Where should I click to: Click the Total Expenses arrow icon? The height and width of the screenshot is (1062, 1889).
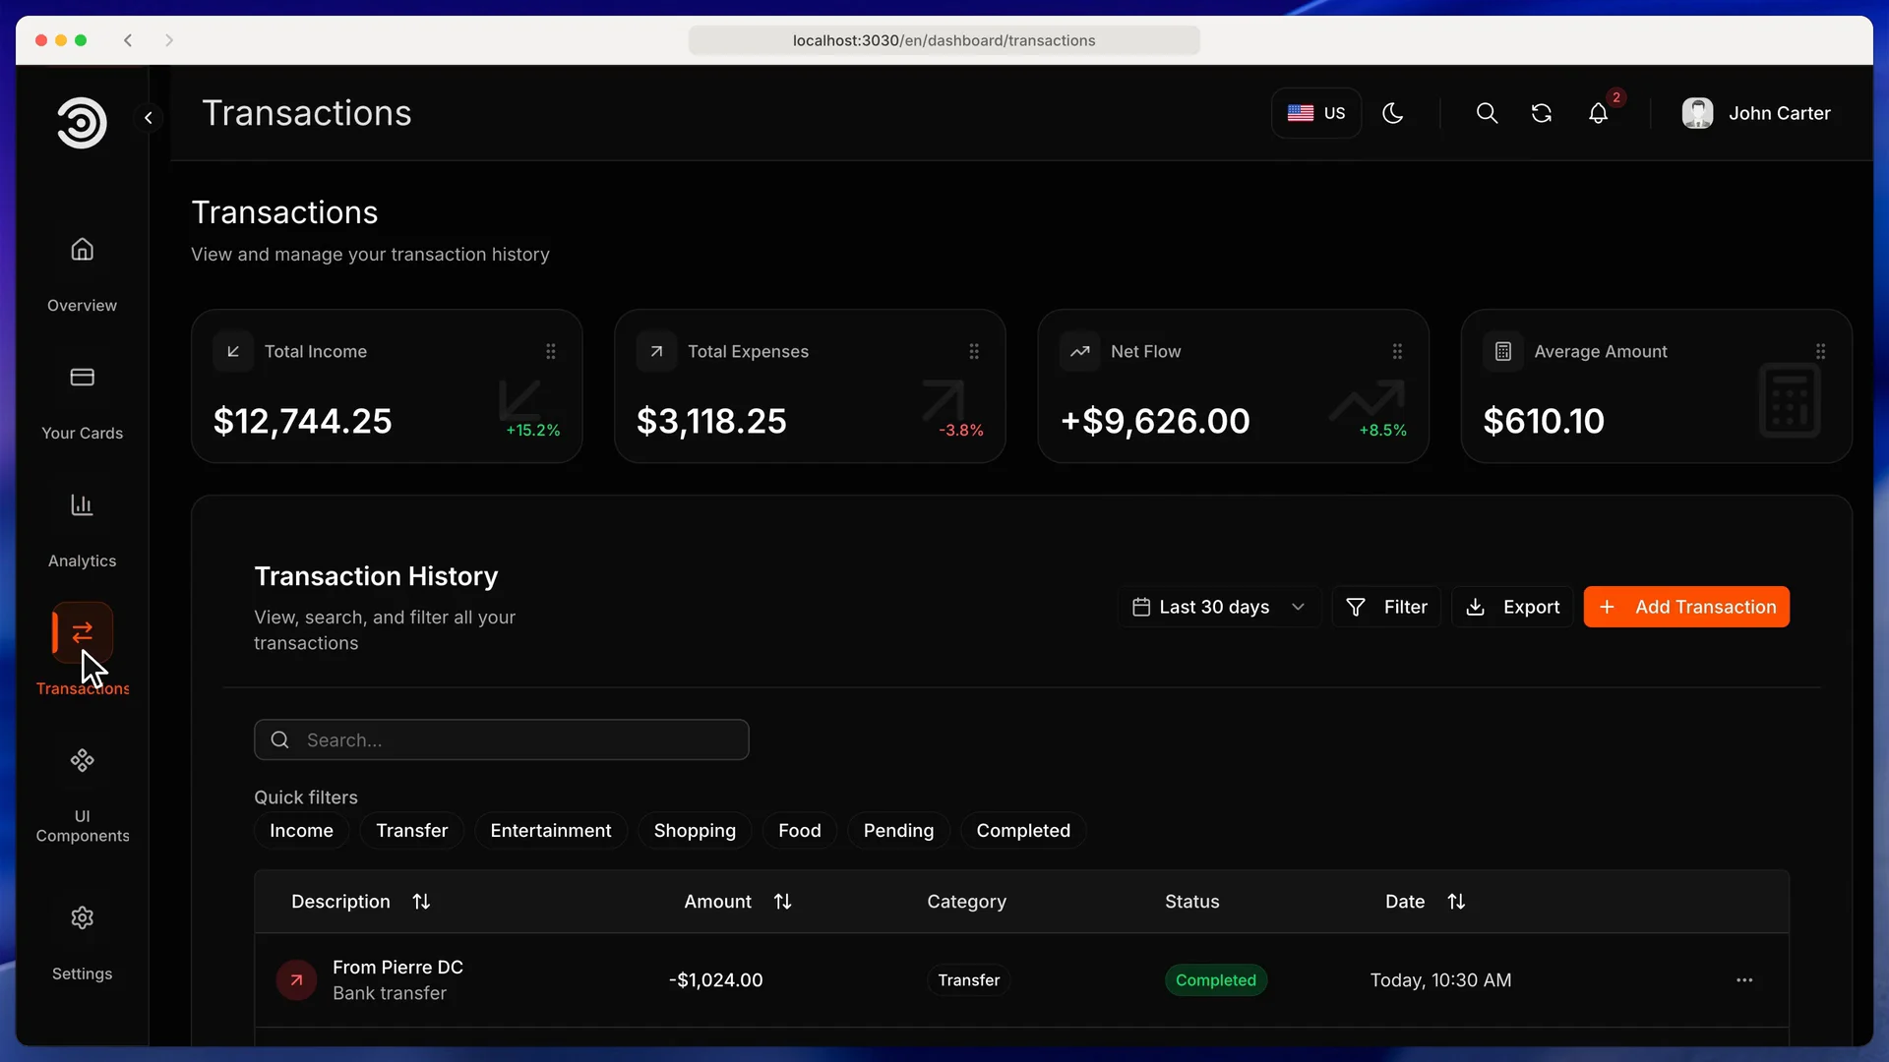coord(656,351)
